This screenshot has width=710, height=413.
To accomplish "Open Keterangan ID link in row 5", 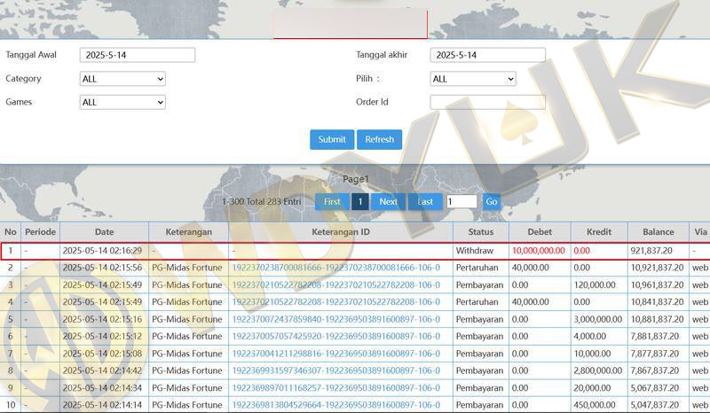I will 335,319.
